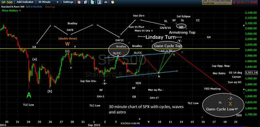
Task: Open the Add Indicator menu
Action: point(25,2)
